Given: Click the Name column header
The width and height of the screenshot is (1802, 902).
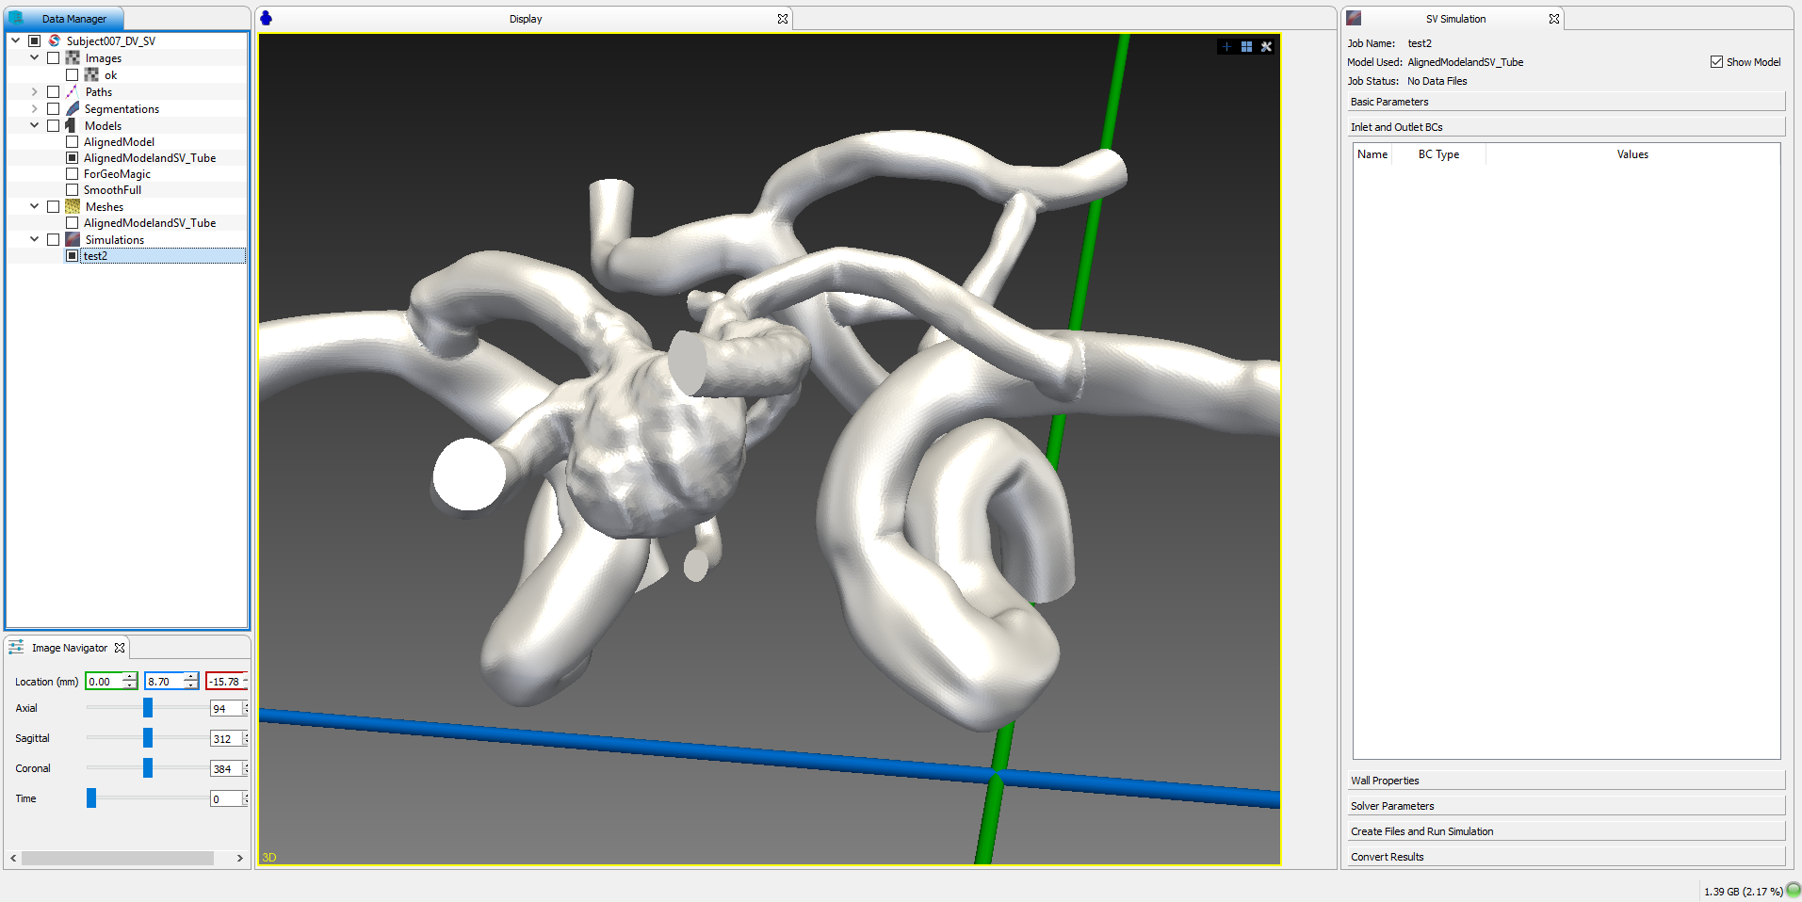Looking at the screenshot, I should click(x=1372, y=154).
